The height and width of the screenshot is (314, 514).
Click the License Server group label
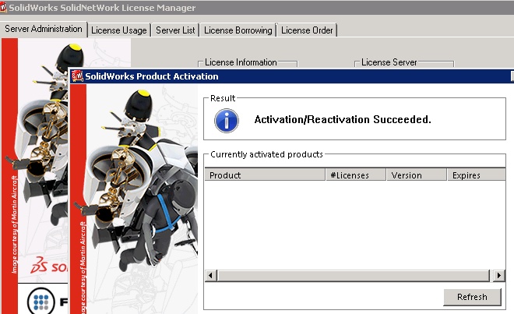pos(389,62)
